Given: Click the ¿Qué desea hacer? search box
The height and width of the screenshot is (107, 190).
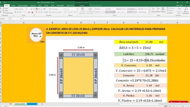Looking at the screenshot, I should (x=96, y=5).
